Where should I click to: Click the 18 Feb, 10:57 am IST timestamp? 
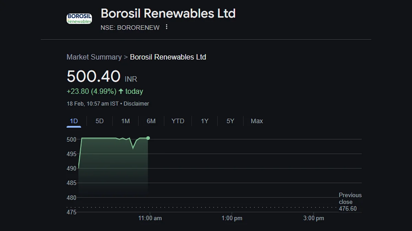93,103
